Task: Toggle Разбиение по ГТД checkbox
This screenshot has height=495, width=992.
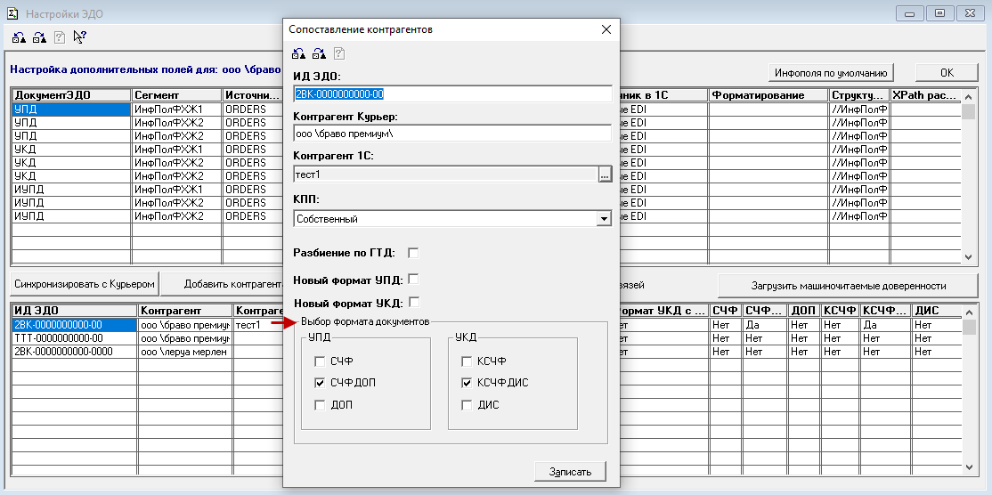Action: coord(413,253)
